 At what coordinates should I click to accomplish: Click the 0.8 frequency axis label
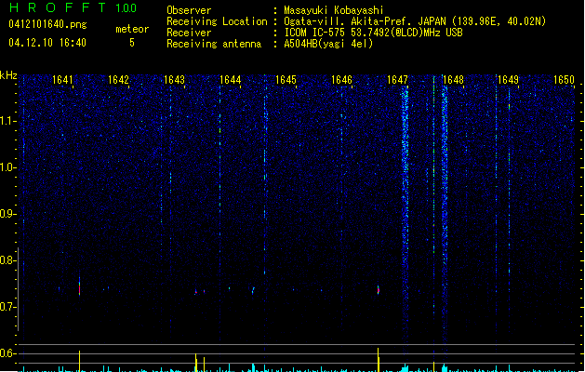[x=8, y=260]
